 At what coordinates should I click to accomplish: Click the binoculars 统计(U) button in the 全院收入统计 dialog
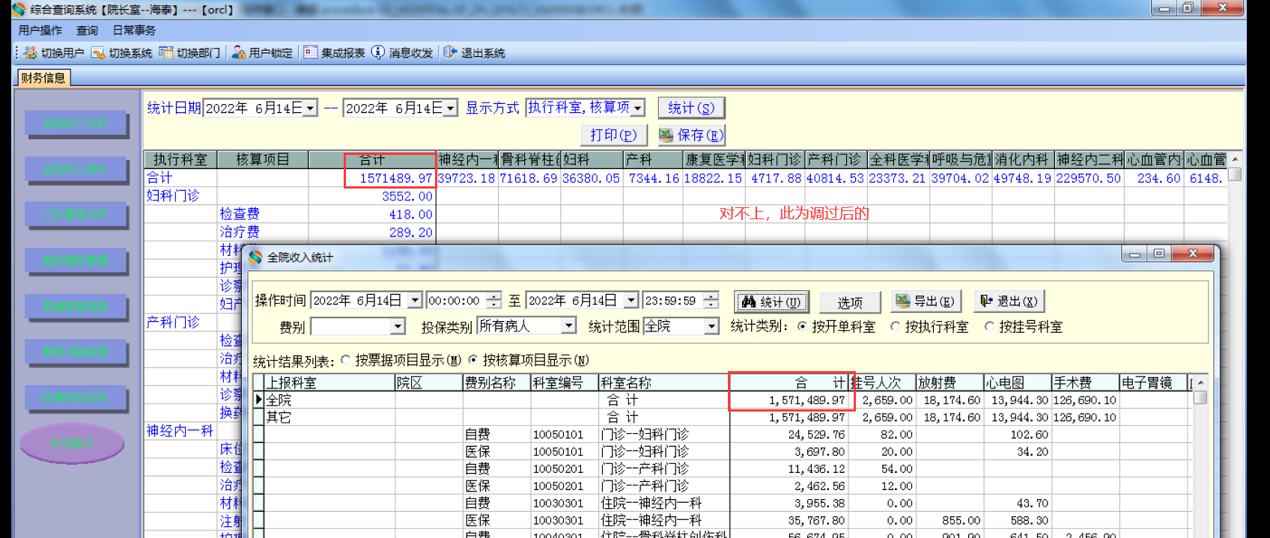tap(771, 302)
